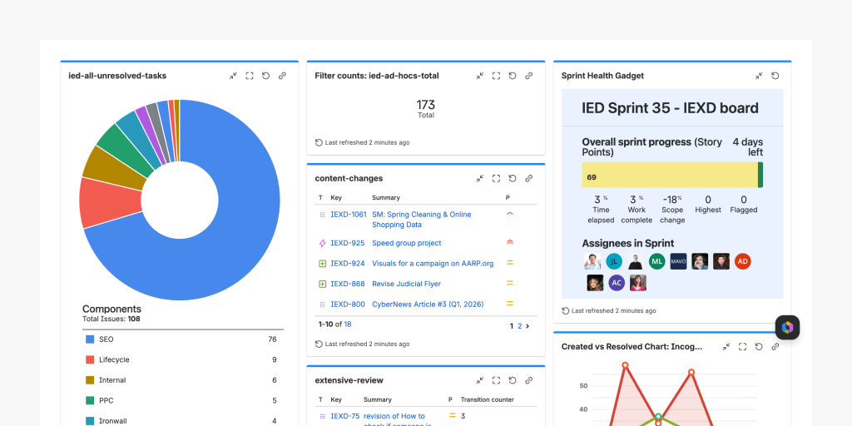Refresh the Created vs Resolved Chart gadget

pos(759,347)
